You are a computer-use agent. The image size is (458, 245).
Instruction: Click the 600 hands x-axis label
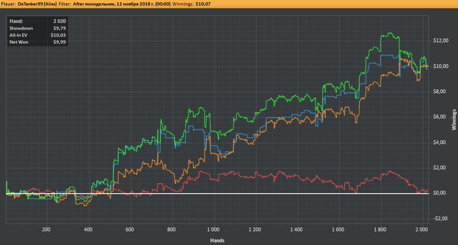tap(130, 229)
